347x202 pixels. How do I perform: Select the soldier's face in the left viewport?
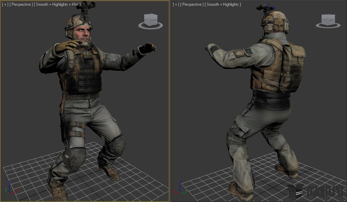point(82,34)
